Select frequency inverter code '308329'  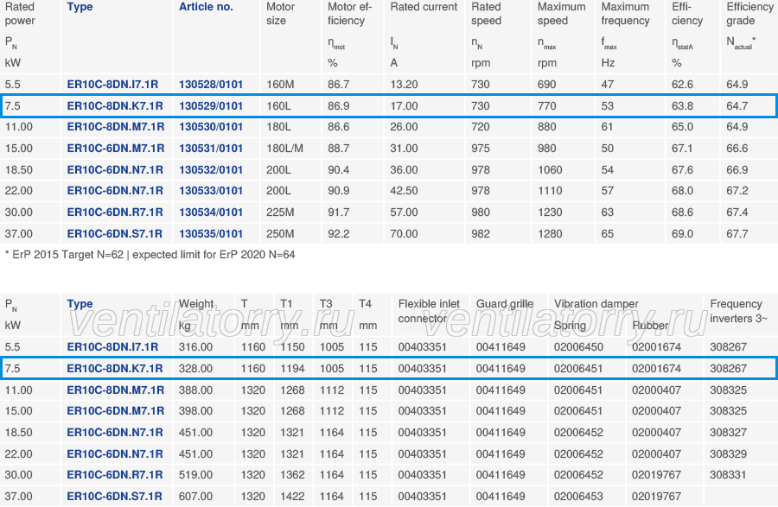click(728, 454)
